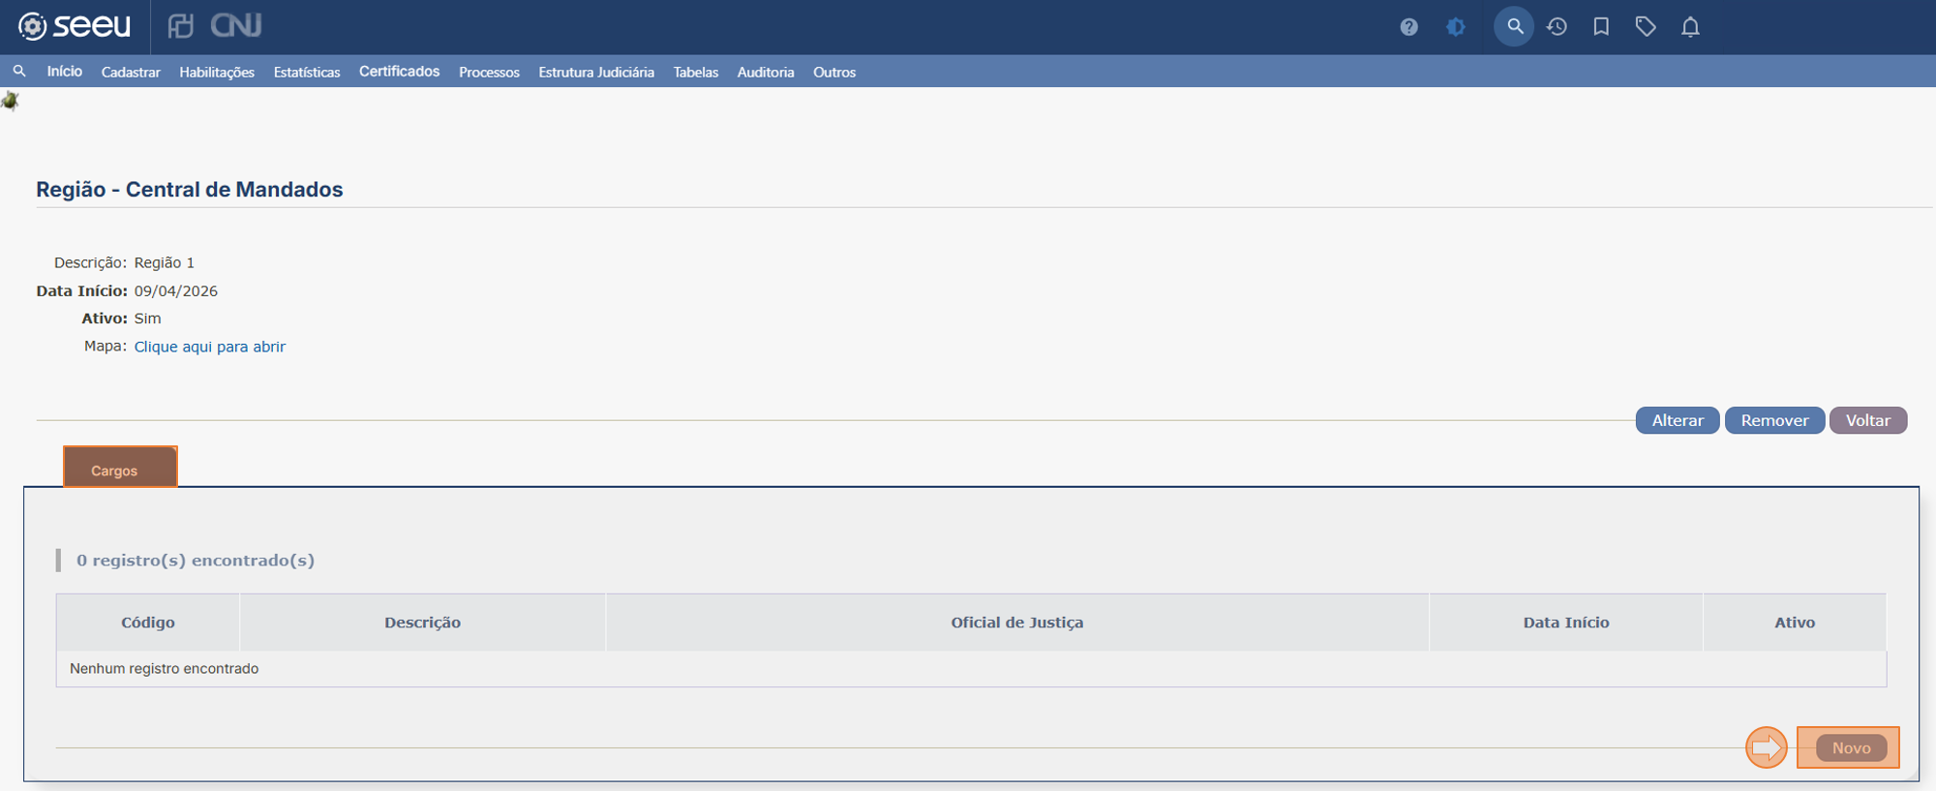
Task: Open the Habilitações menu
Action: click(x=217, y=73)
